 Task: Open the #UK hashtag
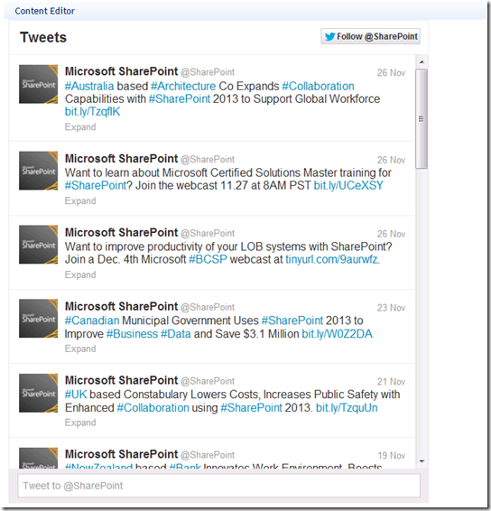[76, 395]
